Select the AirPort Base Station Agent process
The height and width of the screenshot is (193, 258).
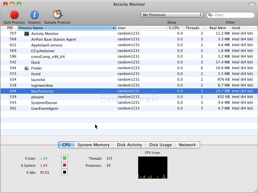click(129, 39)
